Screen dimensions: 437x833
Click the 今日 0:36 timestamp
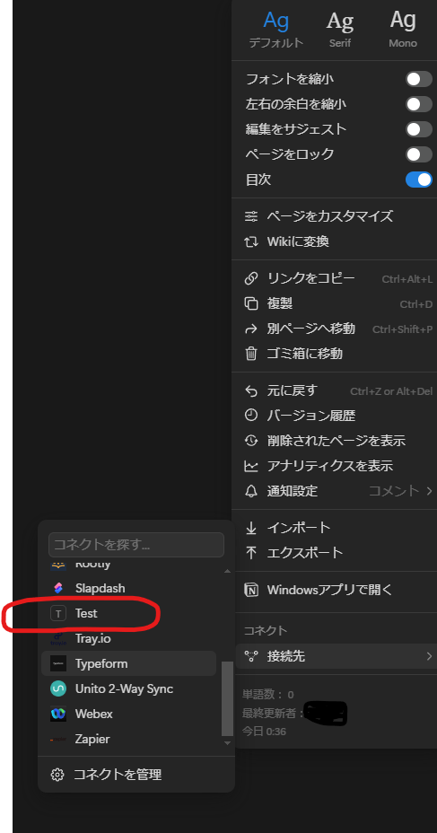click(265, 732)
